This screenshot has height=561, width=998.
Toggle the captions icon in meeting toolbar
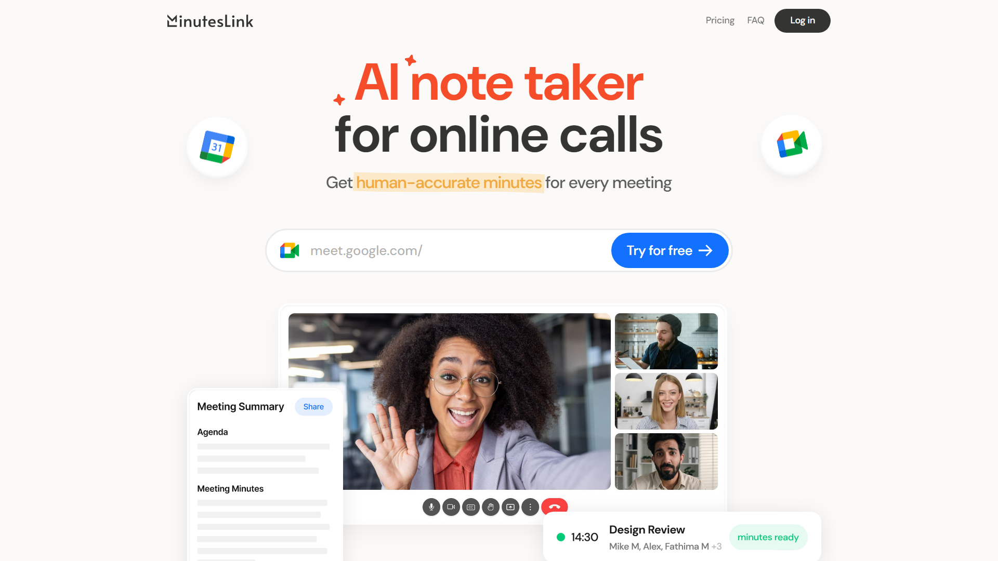[x=471, y=507]
